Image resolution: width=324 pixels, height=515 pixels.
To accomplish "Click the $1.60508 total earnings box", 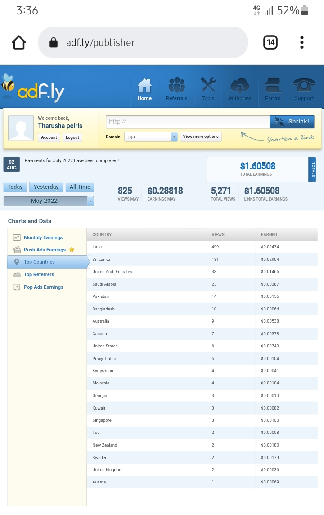I will click(257, 169).
